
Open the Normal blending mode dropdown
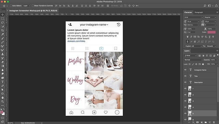tap(193, 60)
